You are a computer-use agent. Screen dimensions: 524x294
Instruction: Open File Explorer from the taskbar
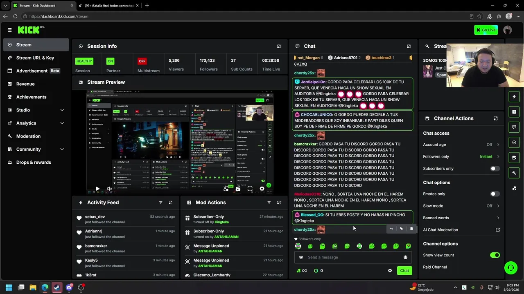[33, 287]
